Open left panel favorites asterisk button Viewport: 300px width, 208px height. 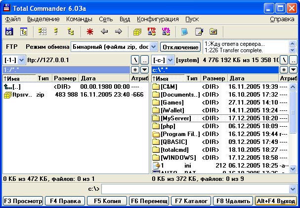click(135, 70)
